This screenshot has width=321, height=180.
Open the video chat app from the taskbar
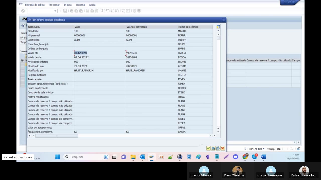[124, 157]
